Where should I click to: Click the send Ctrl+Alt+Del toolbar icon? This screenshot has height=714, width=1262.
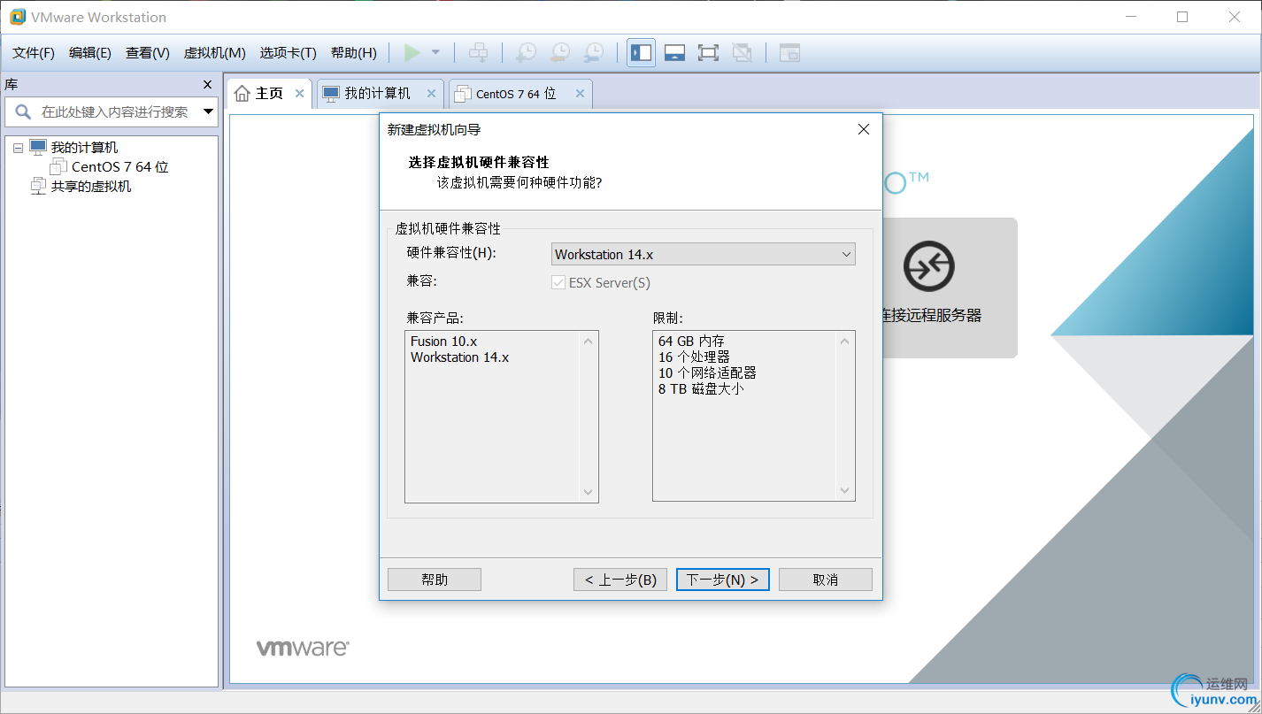click(478, 53)
